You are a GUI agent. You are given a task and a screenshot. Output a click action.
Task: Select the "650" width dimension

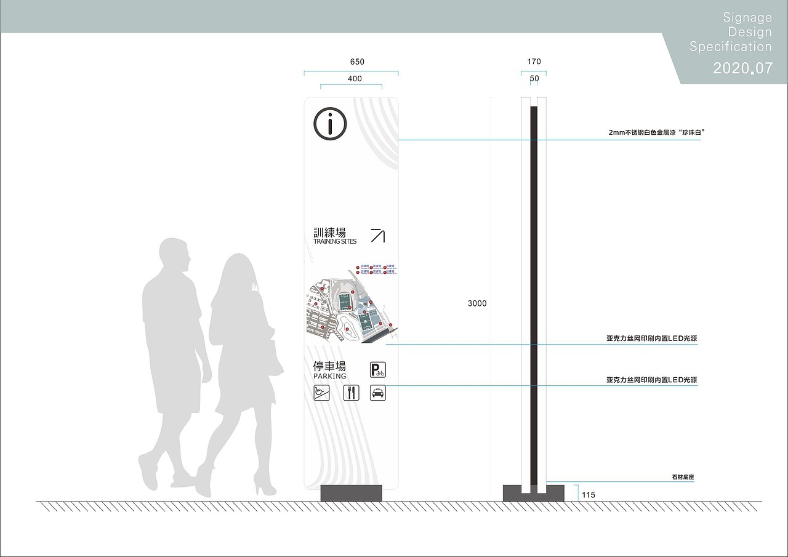point(357,62)
